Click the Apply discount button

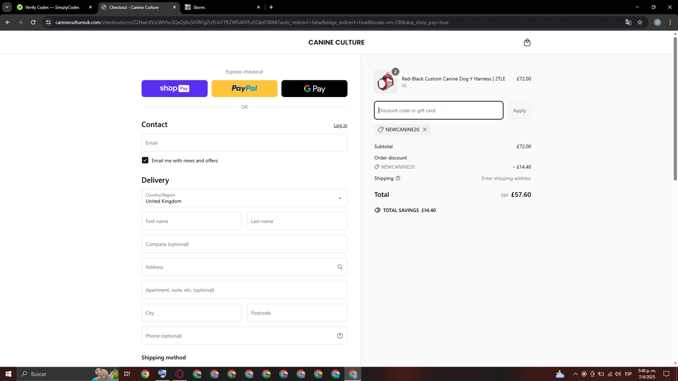519,111
